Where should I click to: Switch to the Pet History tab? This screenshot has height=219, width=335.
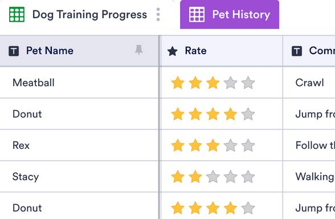pos(230,15)
